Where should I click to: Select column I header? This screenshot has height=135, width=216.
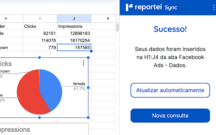click(x=40, y=19)
